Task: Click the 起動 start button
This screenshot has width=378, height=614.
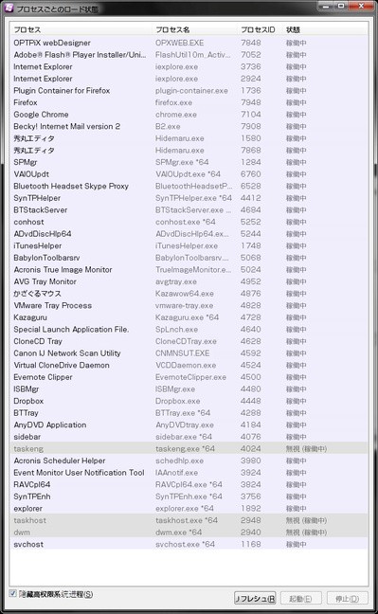Action: 300,598
